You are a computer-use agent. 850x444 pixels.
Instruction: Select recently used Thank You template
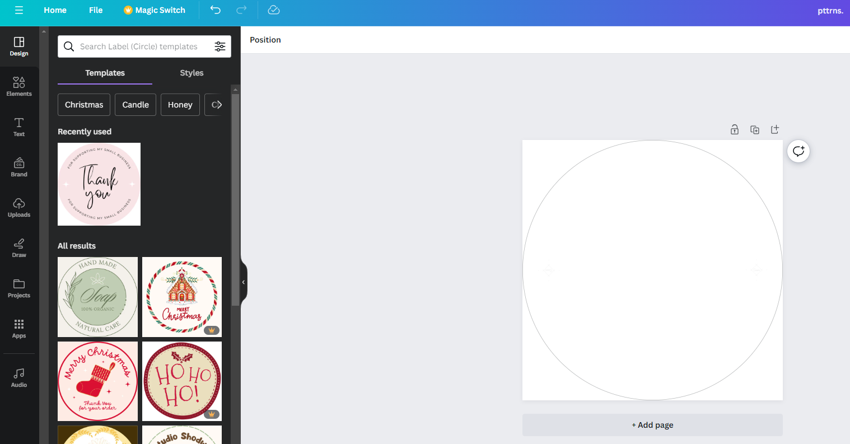99,184
